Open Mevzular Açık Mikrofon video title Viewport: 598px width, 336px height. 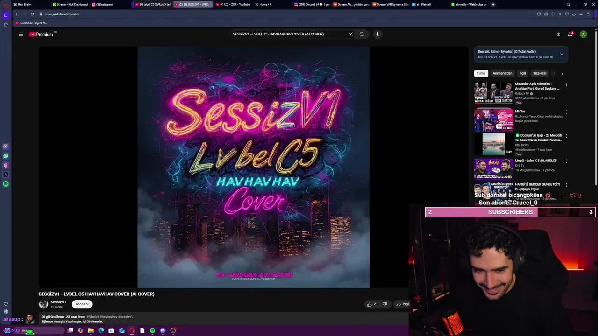[x=537, y=86]
